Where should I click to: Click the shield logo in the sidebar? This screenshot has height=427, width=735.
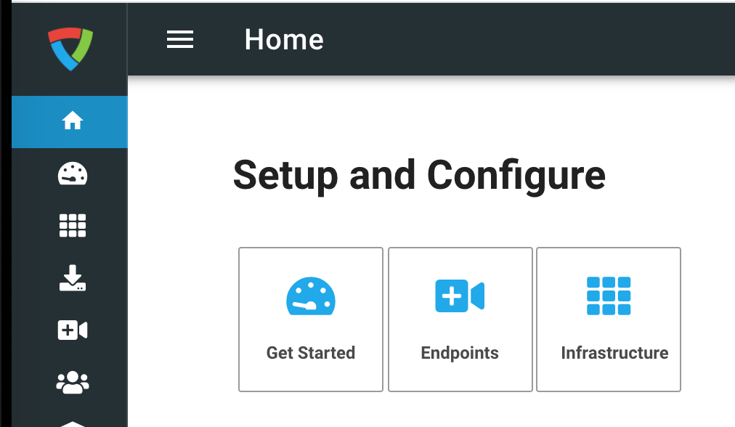point(70,49)
